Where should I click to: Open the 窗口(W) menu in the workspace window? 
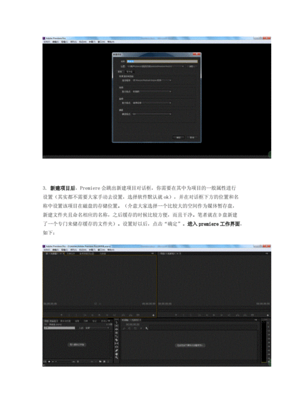coord(100,250)
